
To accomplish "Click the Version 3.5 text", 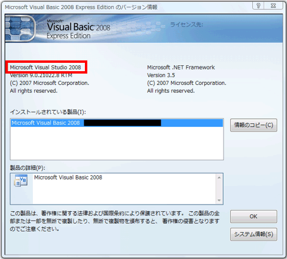I will point(161,75).
